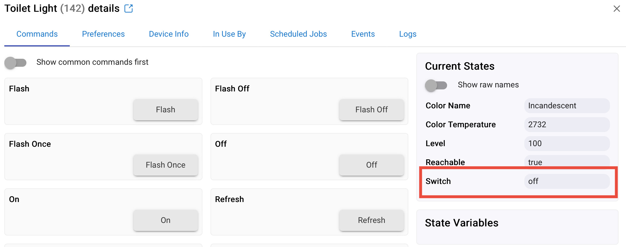The image size is (626, 247).
Task: Run the Flash Off command
Action: point(372,109)
